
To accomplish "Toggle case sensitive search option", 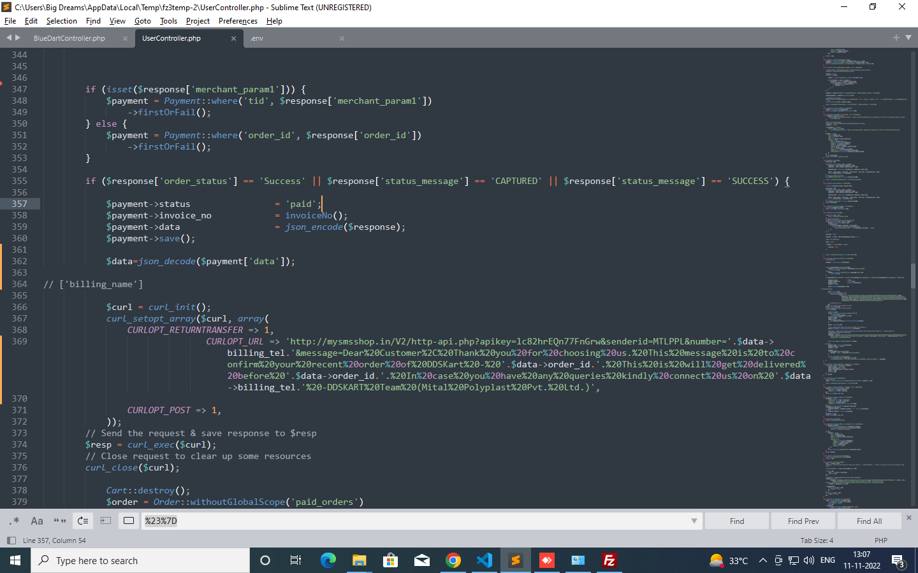I will [37, 521].
